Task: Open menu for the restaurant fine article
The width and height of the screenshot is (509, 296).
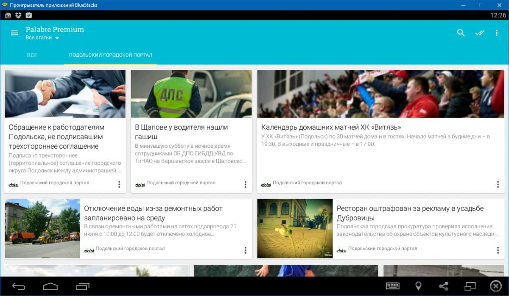Action: pos(498,250)
